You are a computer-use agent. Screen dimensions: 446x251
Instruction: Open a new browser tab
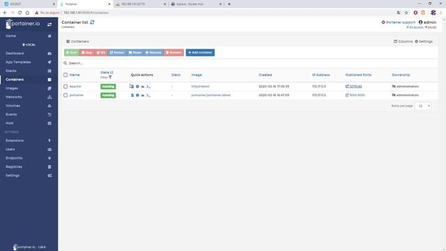tap(229, 4)
